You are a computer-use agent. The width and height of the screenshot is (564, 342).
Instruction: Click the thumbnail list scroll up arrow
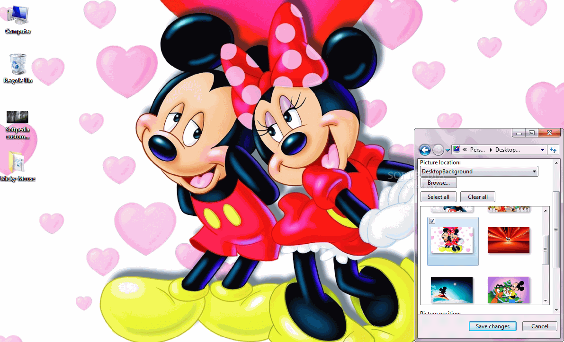(546, 211)
